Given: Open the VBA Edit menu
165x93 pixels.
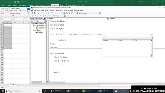Looking at the screenshot, I should pos(38,10).
